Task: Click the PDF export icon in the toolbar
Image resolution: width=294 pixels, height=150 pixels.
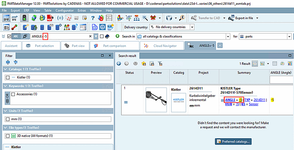Action: [x=50, y=18]
